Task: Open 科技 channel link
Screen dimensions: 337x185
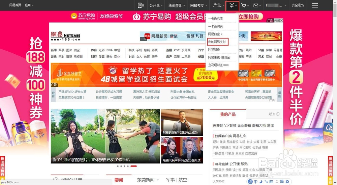Action: [131, 50]
